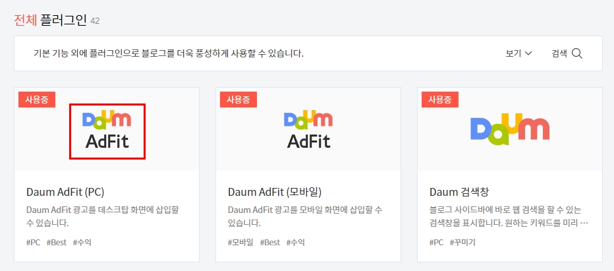Click the '기본 기능 외에 플러그인으로' intro sentence
The height and width of the screenshot is (271, 614).
(169, 53)
